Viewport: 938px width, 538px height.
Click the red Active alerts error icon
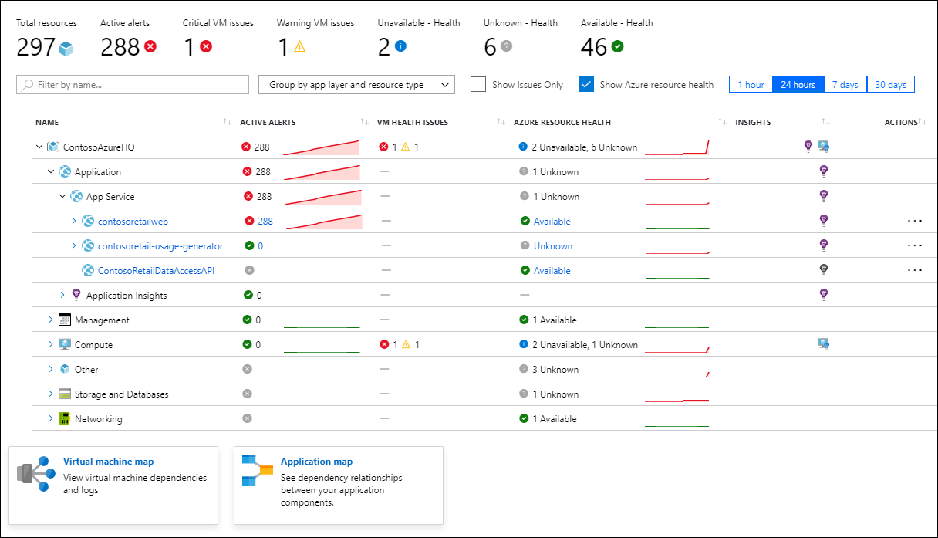click(x=150, y=47)
